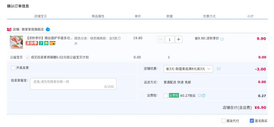Click the Tmall logo badge beside 店铺
The width and height of the screenshot is (274, 127).
(x=9, y=29)
